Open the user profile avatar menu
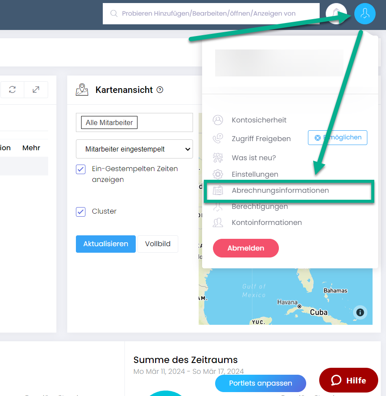Image resolution: width=386 pixels, height=396 pixels. (365, 13)
